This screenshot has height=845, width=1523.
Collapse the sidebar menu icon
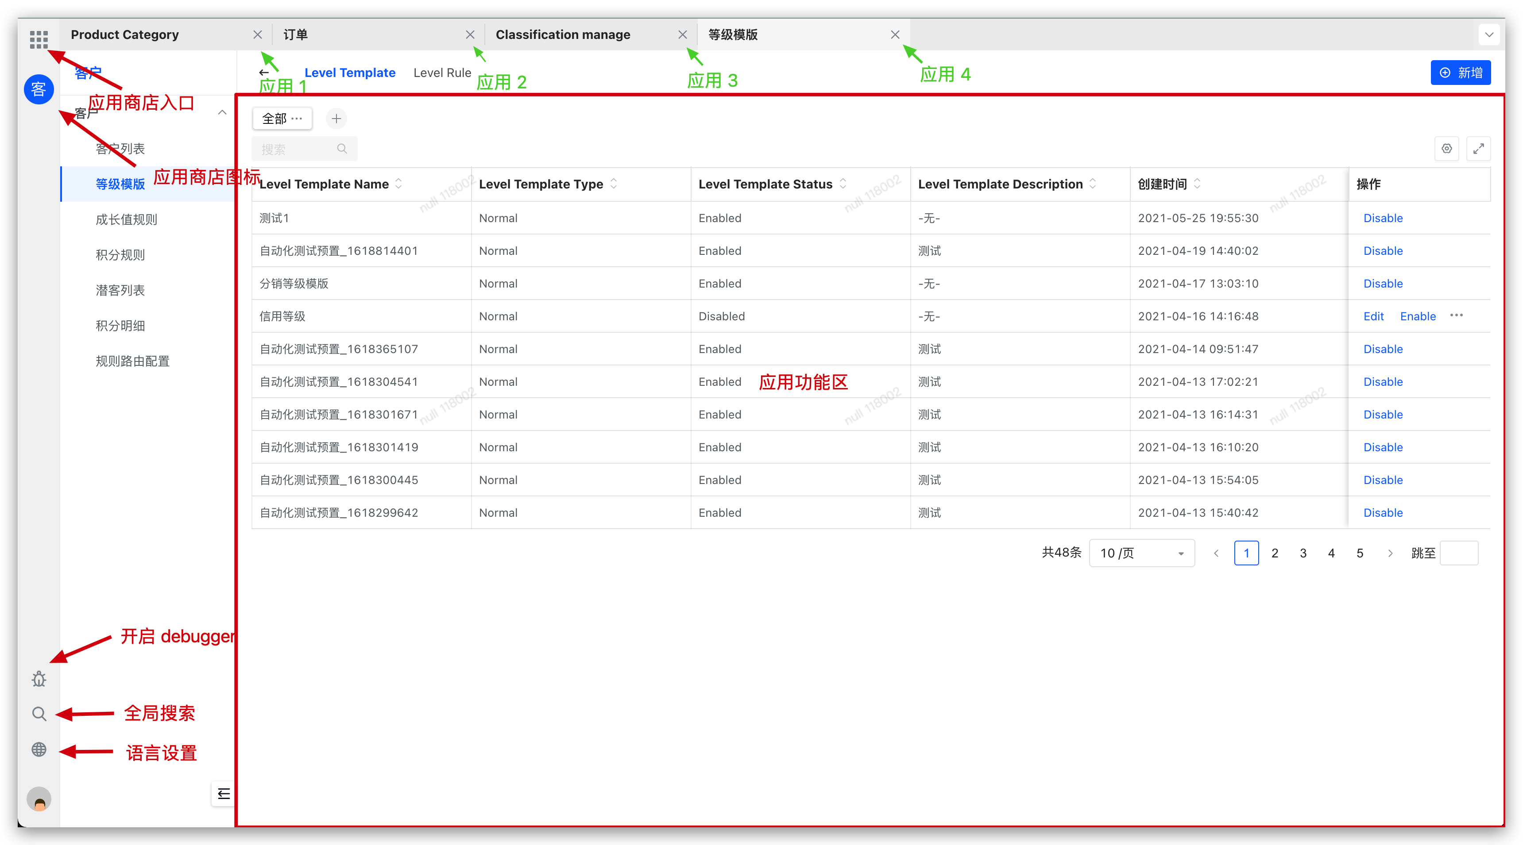(x=224, y=794)
